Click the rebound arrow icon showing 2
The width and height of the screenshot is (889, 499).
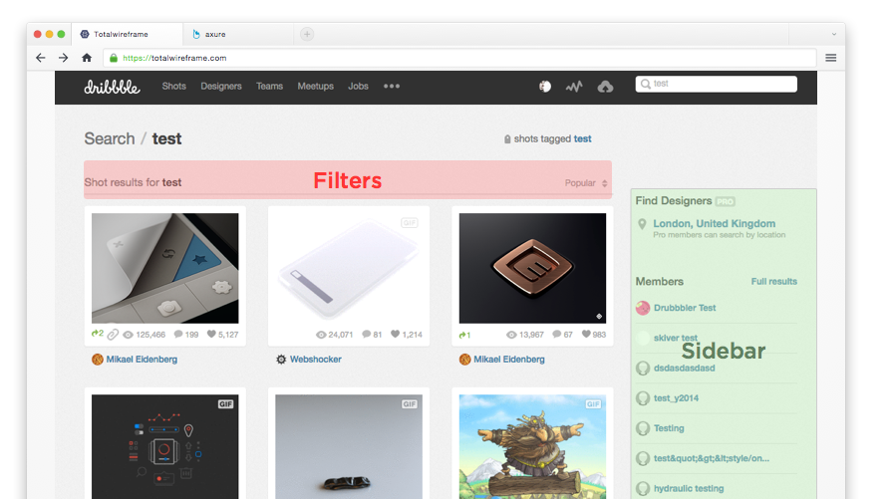coord(95,333)
